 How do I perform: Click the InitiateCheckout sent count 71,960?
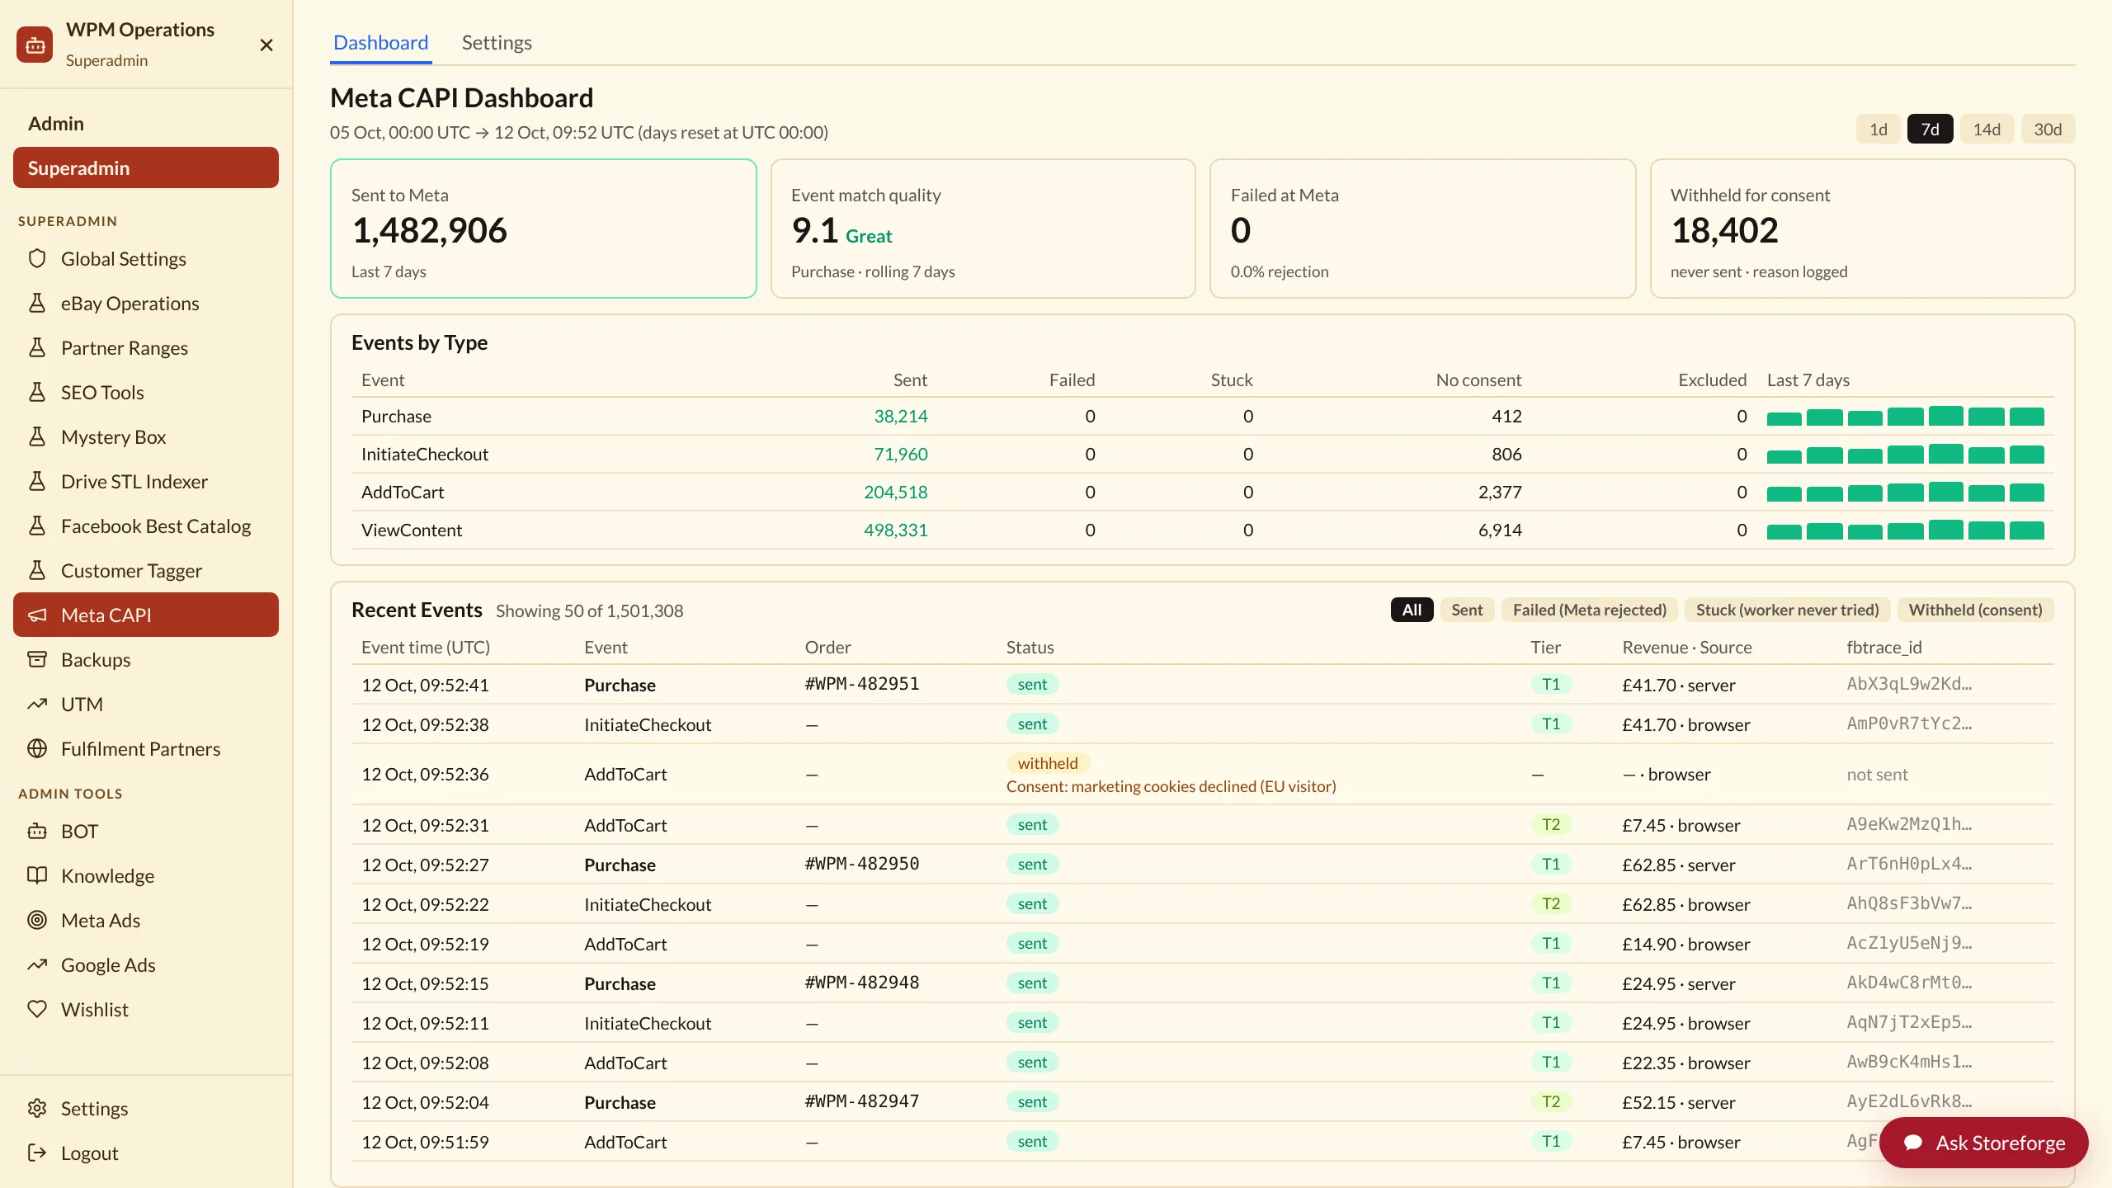click(x=901, y=454)
